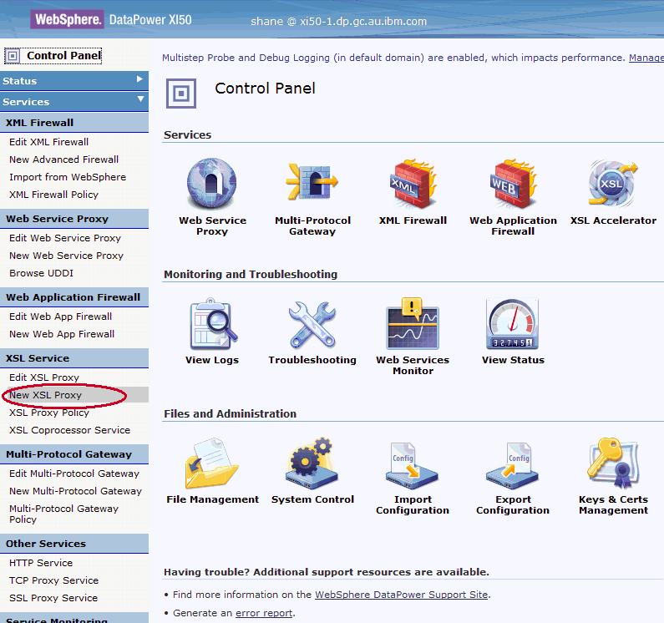This screenshot has width=664, height=623.
Task: Click the System Control label text
Action: [x=312, y=499]
